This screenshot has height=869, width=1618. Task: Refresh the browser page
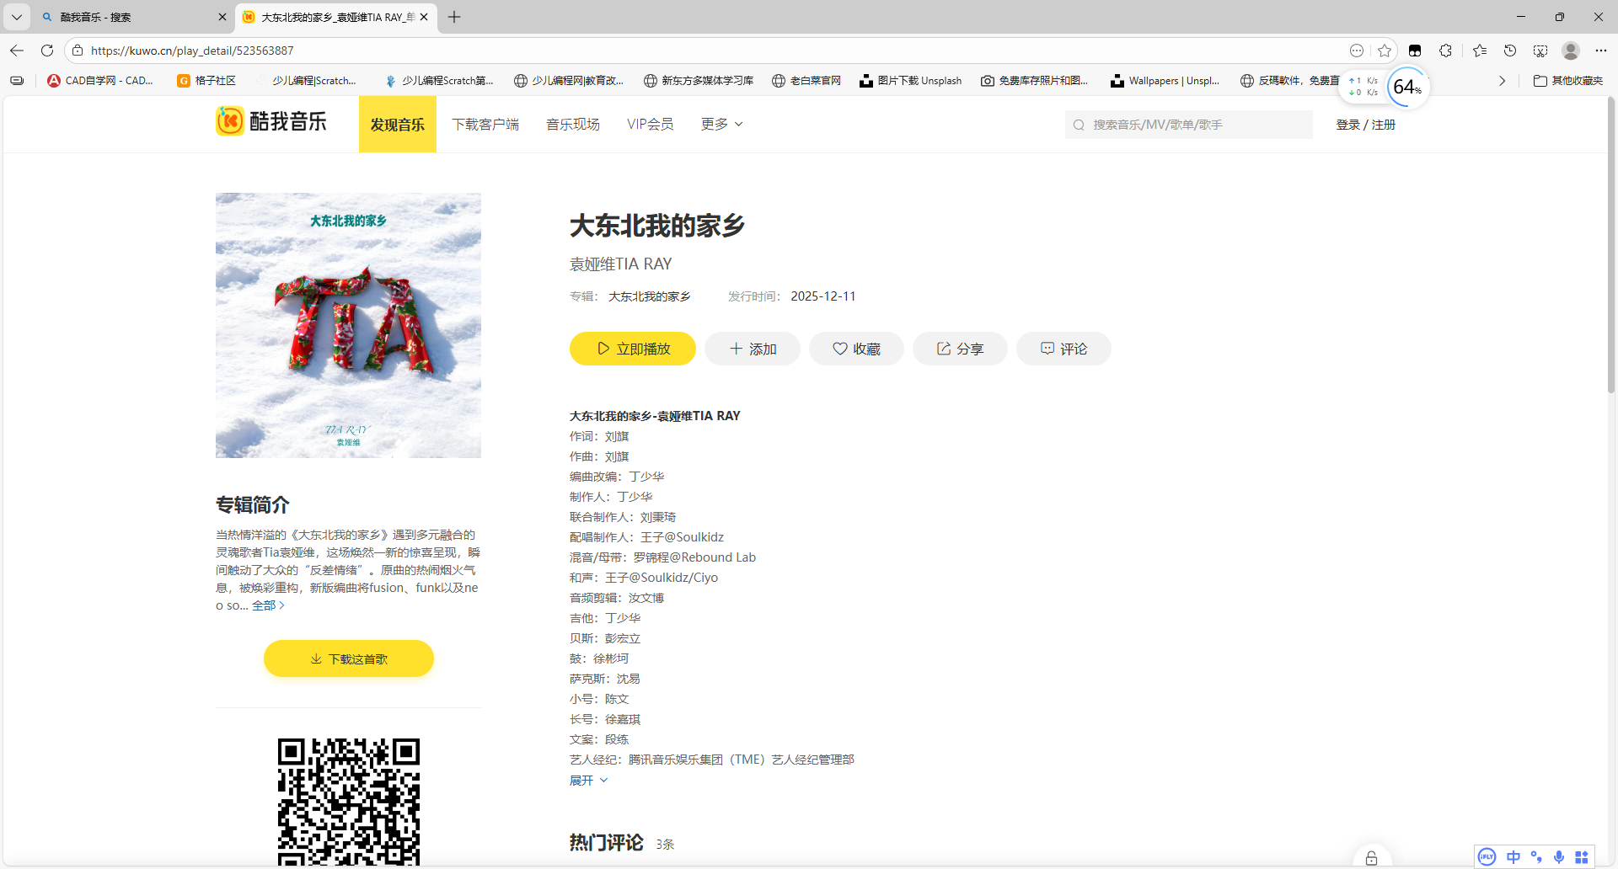[47, 51]
